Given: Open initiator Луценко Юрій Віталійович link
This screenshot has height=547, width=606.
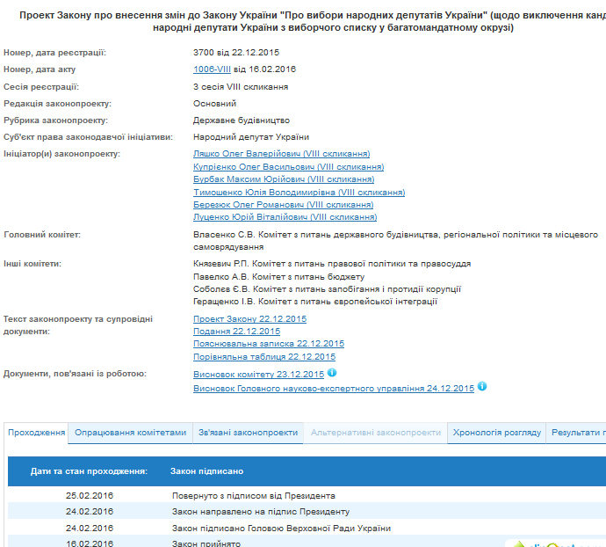Looking at the screenshot, I should (x=285, y=217).
